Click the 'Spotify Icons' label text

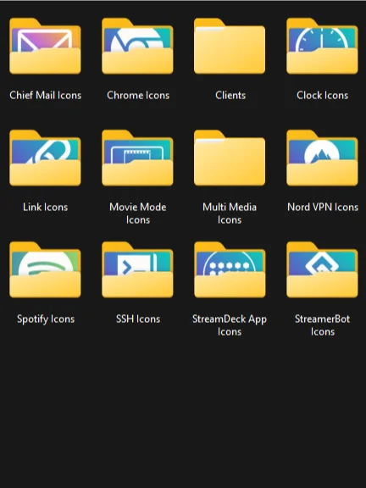46,319
